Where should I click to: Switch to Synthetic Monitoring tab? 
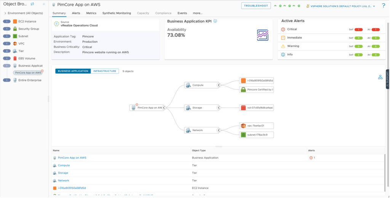click(x=116, y=13)
